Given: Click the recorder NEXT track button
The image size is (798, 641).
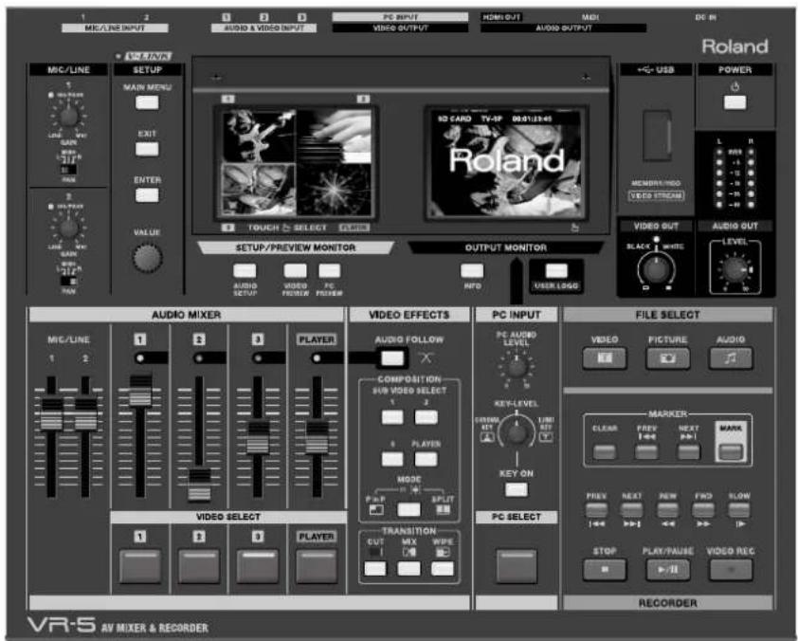Looking at the screenshot, I should pyautogui.click(x=631, y=509).
